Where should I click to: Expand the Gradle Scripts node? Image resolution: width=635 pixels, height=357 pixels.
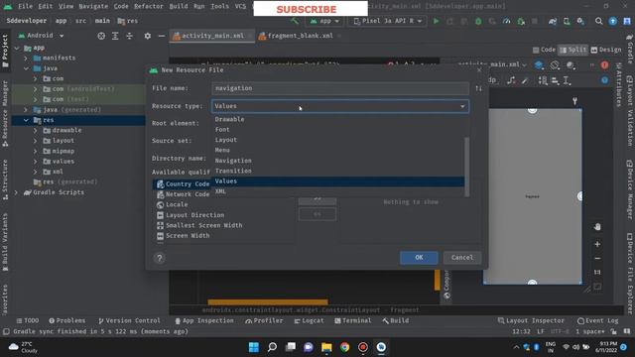[x=16, y=192]
